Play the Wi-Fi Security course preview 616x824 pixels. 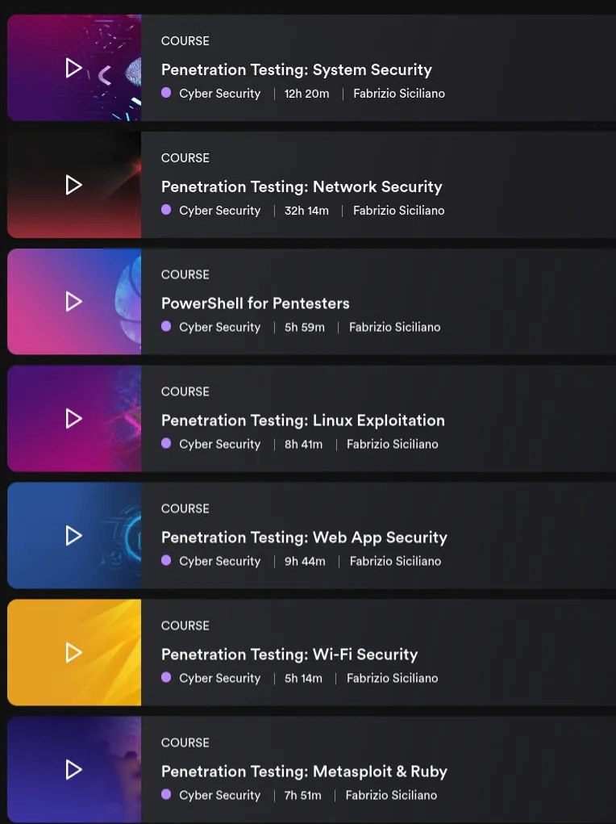73,653
